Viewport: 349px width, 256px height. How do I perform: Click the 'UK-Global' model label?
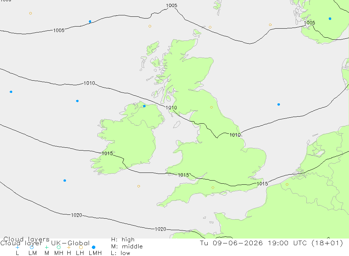tap(70, 243)
